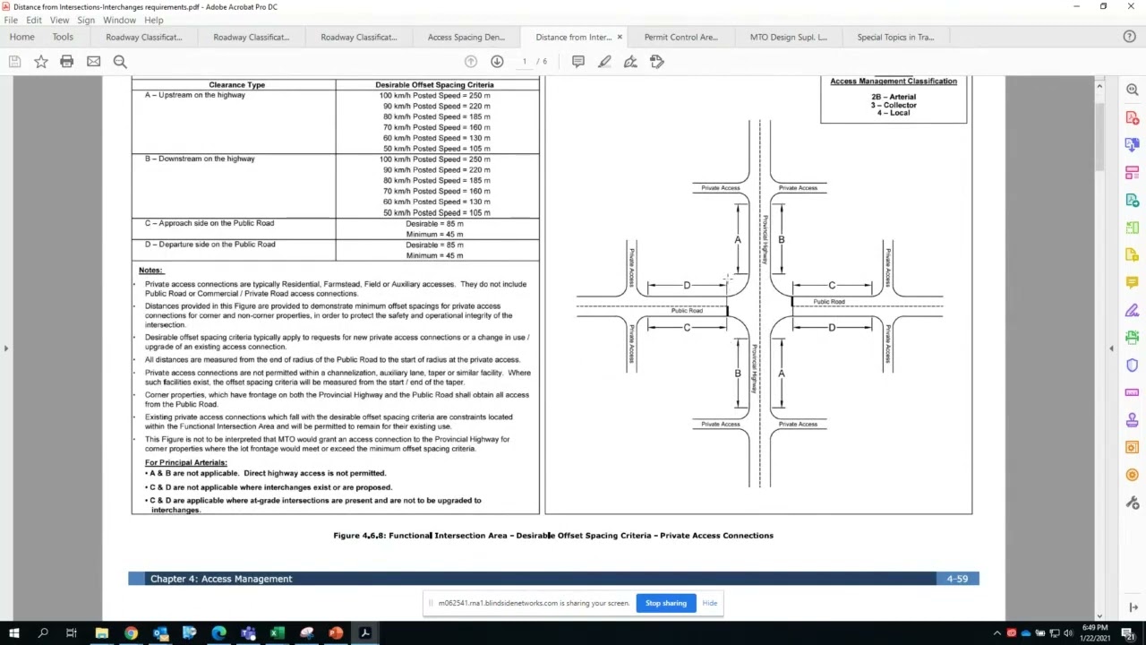Star this file with the bookmark icon
This screenshot has height=645, width=1146.
coord(41,62)
